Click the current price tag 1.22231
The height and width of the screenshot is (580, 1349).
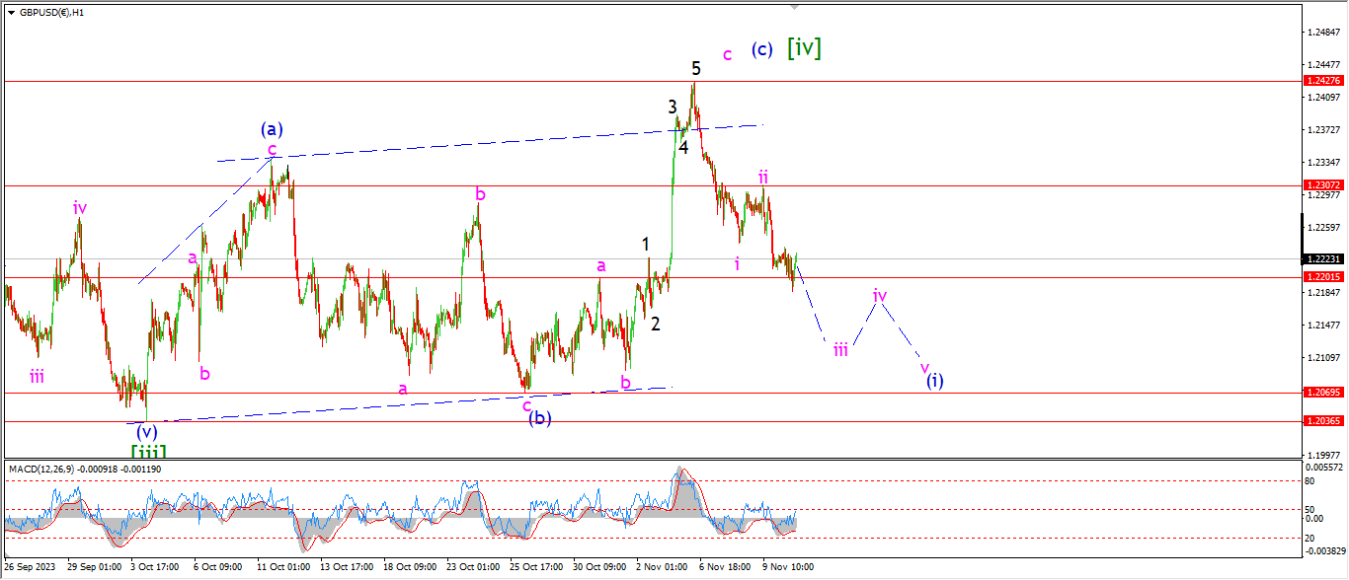click(x=1321, y=259)
